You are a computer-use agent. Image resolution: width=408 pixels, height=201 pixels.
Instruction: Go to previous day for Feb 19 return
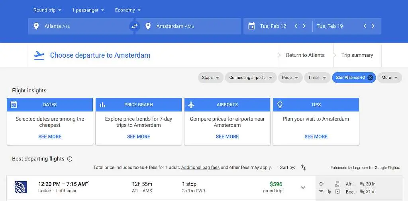point(365,26)
